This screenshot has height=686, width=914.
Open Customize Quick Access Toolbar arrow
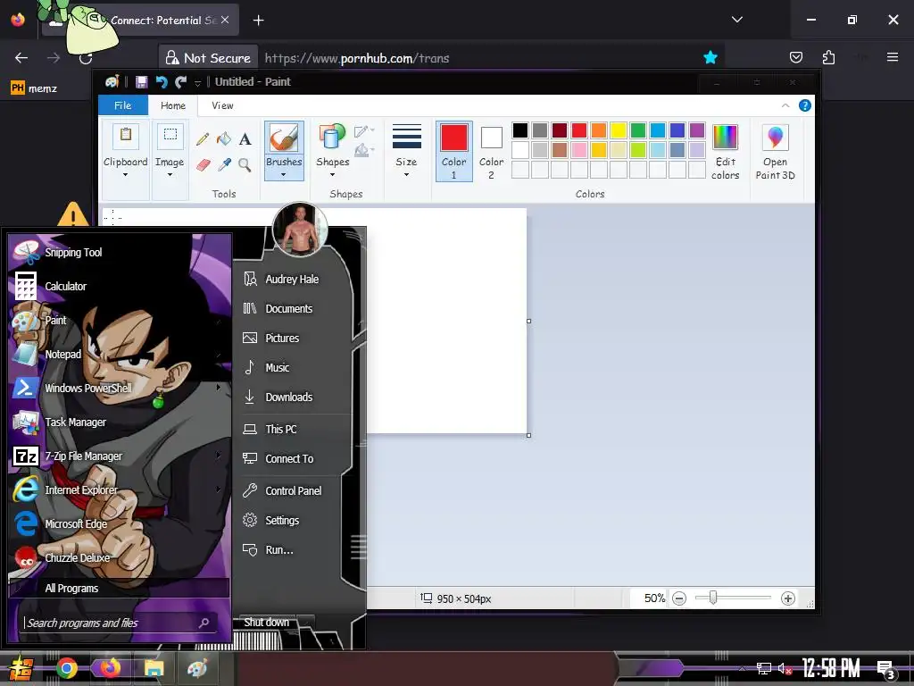click(197, 83)
